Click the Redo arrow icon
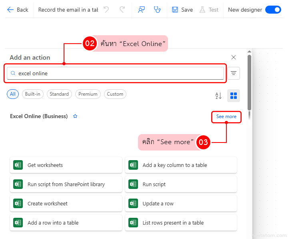Image resolution: width=288 pixels, height=239 pixels. coord(122,10)
